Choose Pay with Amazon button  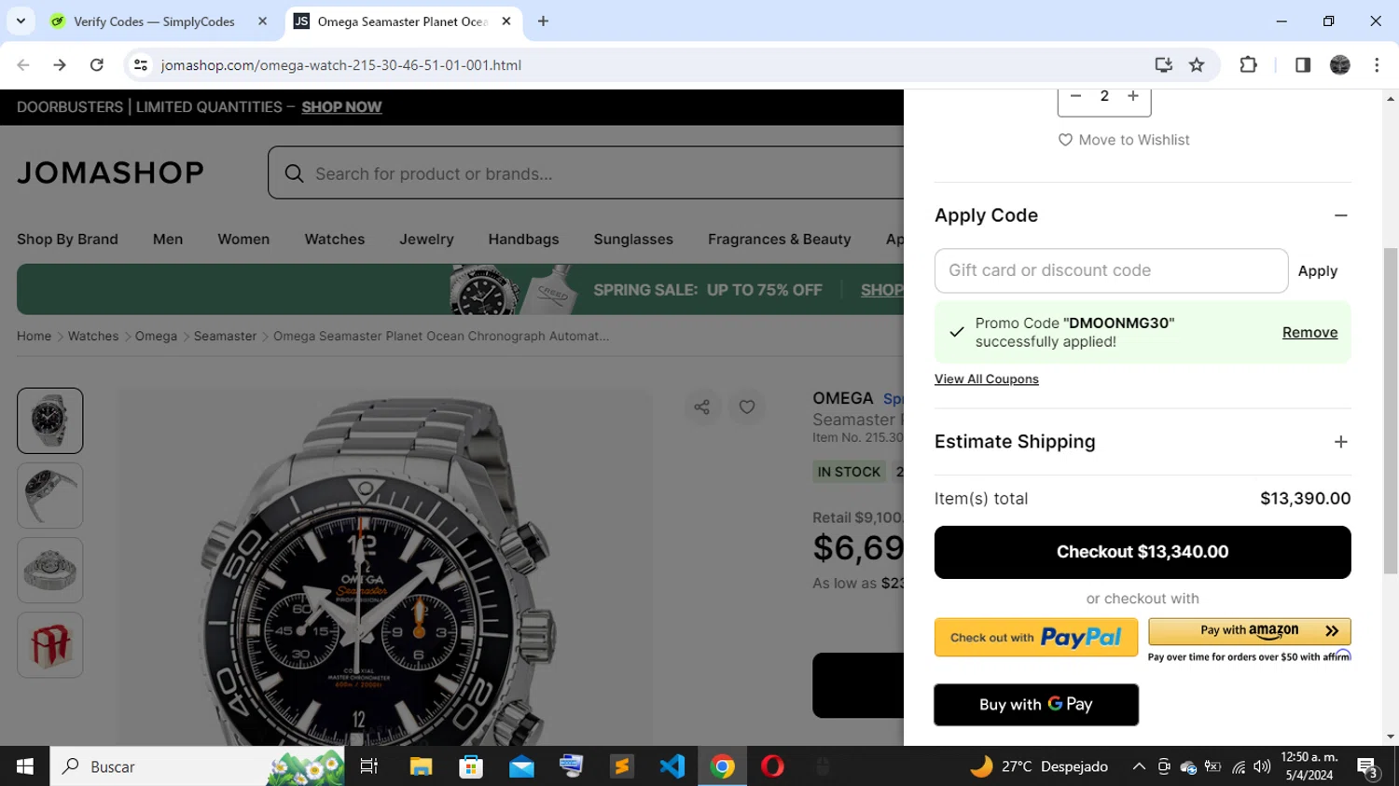coord(1249,631)
